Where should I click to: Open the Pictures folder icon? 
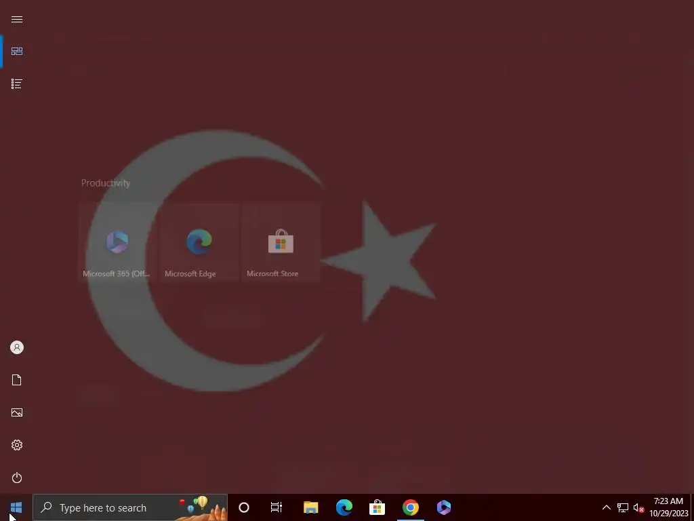point(17,412)
